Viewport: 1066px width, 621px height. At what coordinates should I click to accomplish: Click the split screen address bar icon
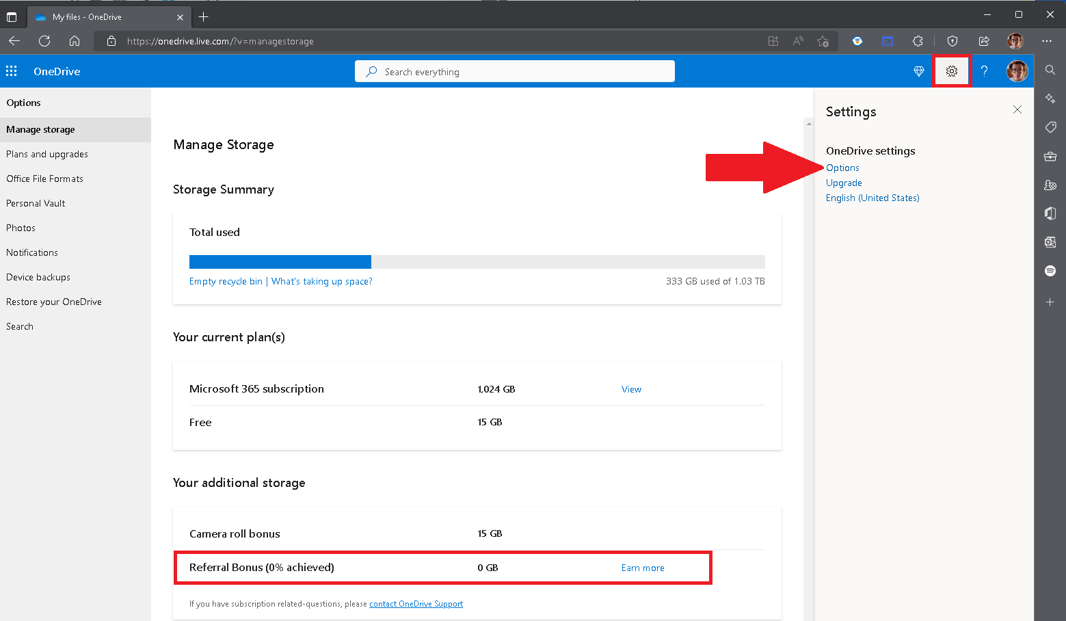(x=773, y=41)
